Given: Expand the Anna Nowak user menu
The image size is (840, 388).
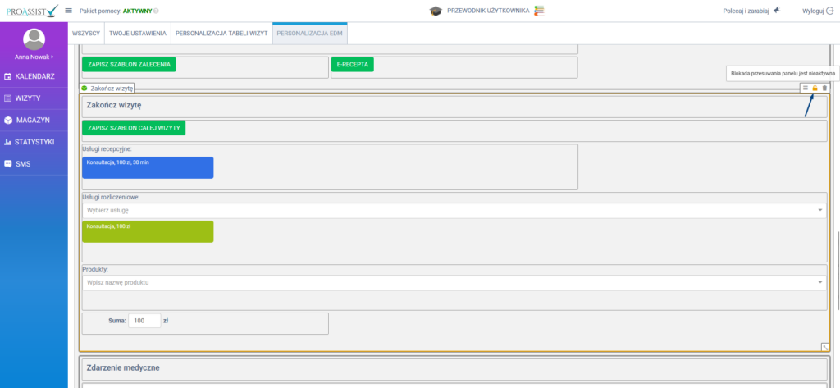Looking at the screenshot, I should pyautogui.click(x=34, y=57).
